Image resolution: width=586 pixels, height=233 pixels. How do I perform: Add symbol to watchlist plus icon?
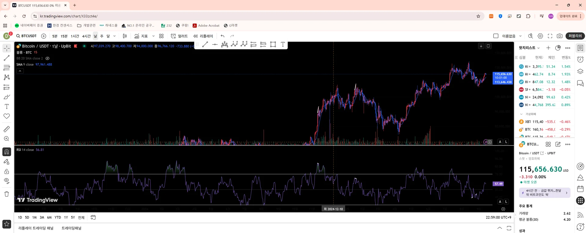(548, 48)
